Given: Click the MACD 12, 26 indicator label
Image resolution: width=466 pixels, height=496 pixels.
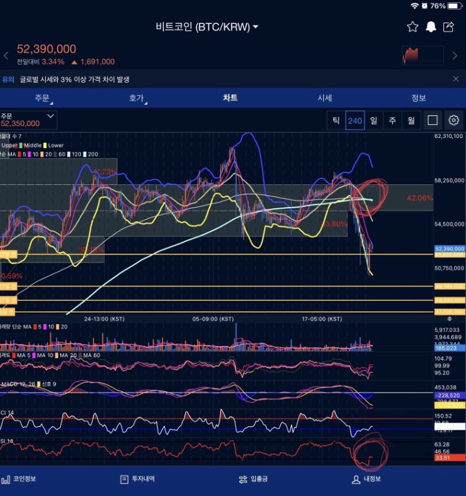Looking at the screenshot, I should [18, 384].
